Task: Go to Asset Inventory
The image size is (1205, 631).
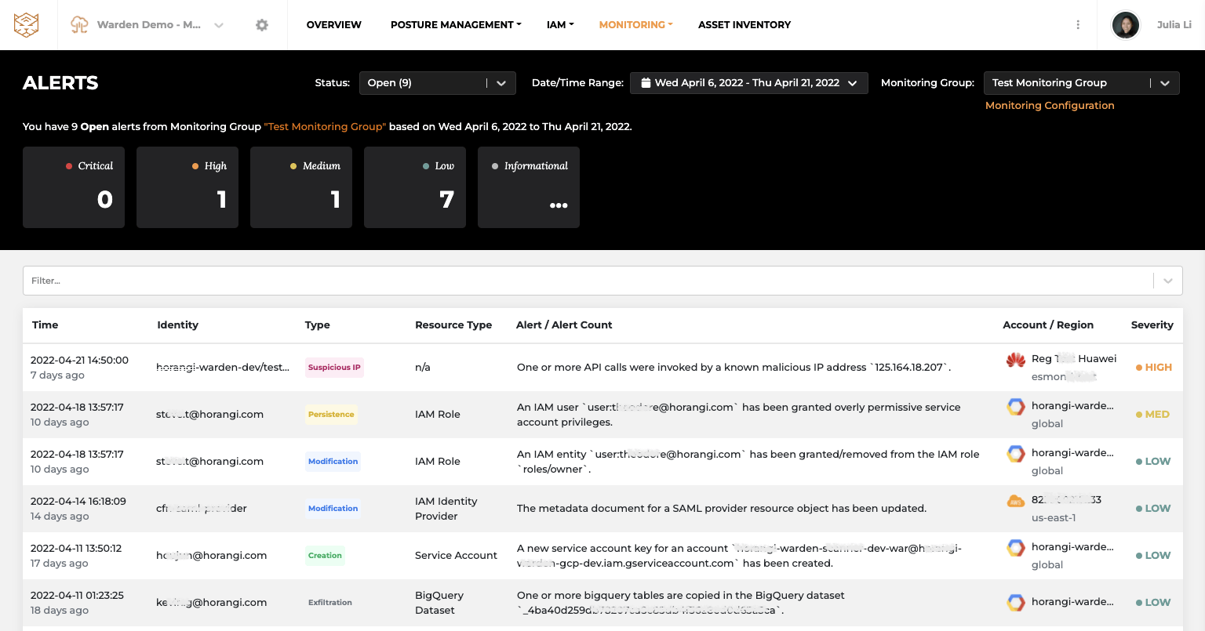Action: tap(744, 25)
